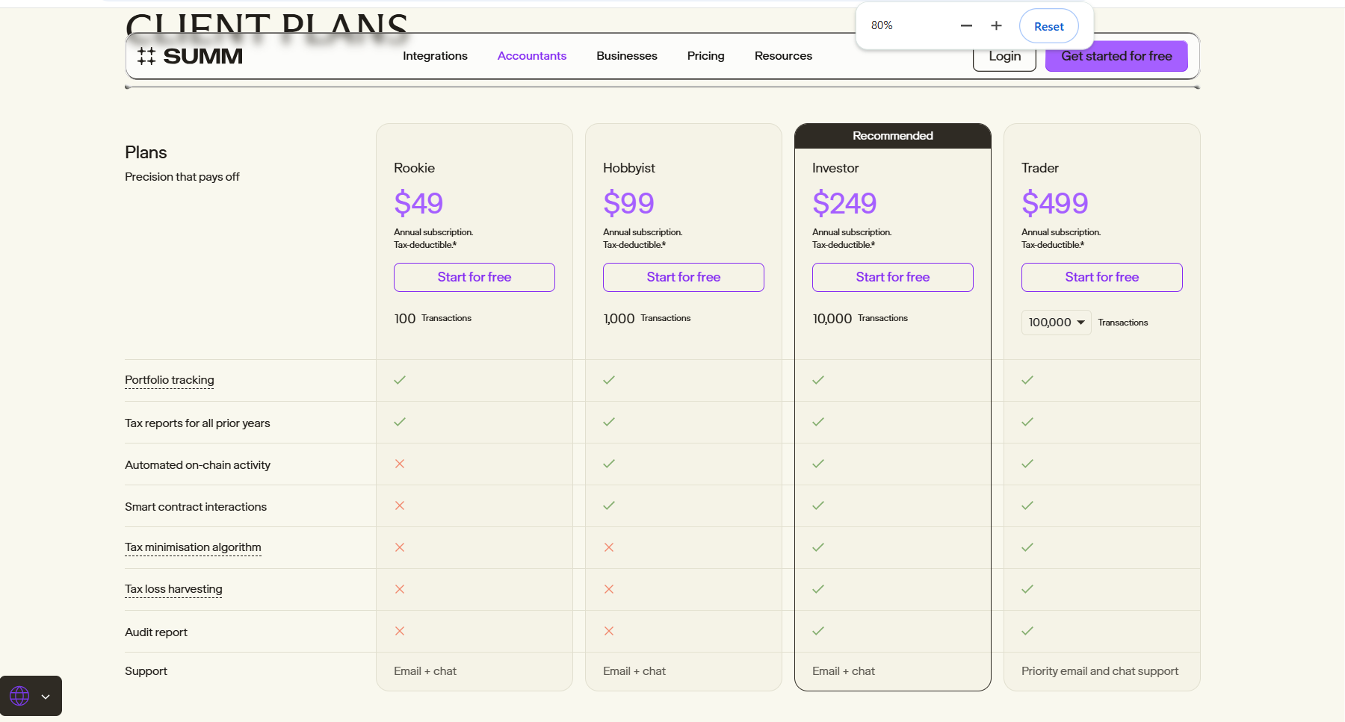Click the Portfolio tracking checkmark for Rookie

[x=400, y=379]
